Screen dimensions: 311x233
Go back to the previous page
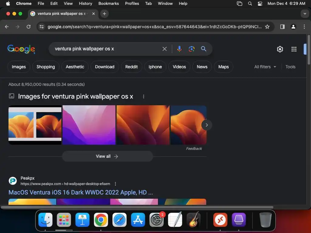tap(7, 27)
